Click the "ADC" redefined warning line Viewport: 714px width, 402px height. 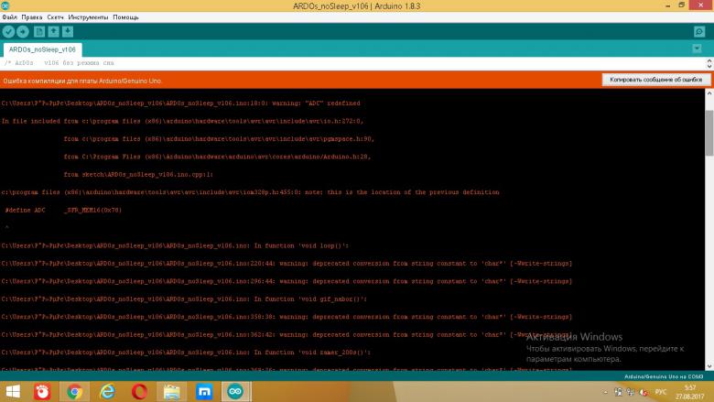pos(180,103)
